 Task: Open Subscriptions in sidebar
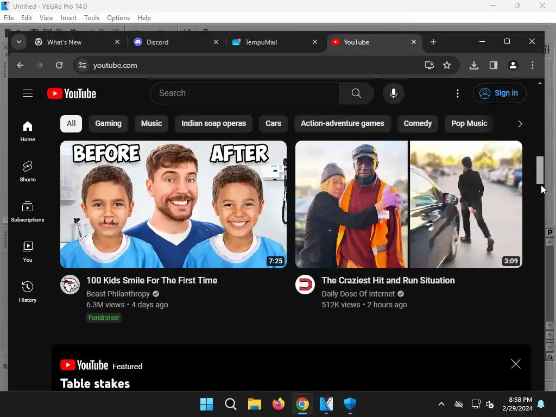tap(28, 212)
